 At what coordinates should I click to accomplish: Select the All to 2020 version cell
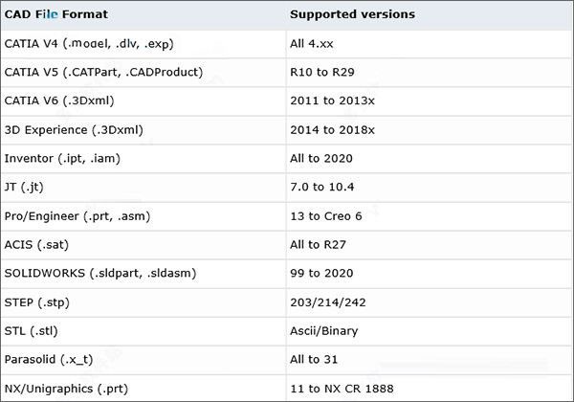pyautogui.click(x=321, y=158)
